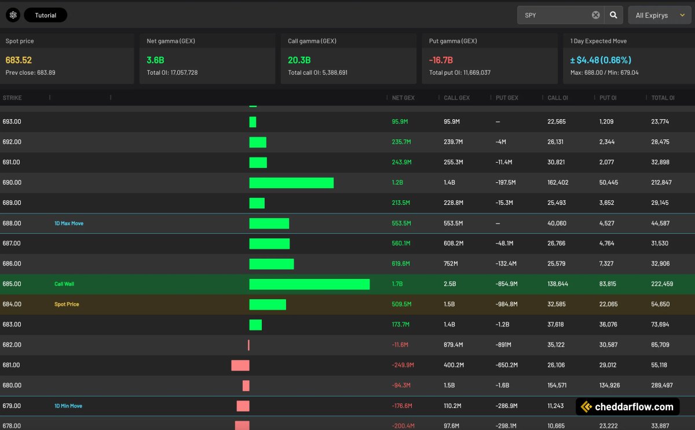Open the Tutorial

[x=45, y=14]
